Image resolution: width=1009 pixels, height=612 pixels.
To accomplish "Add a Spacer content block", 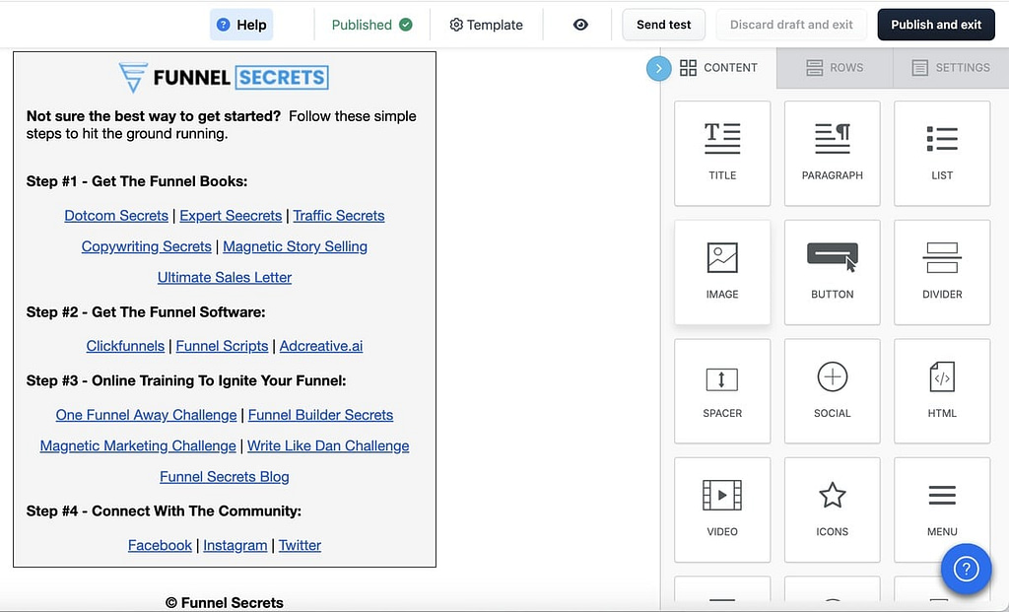I will [722, 391].
